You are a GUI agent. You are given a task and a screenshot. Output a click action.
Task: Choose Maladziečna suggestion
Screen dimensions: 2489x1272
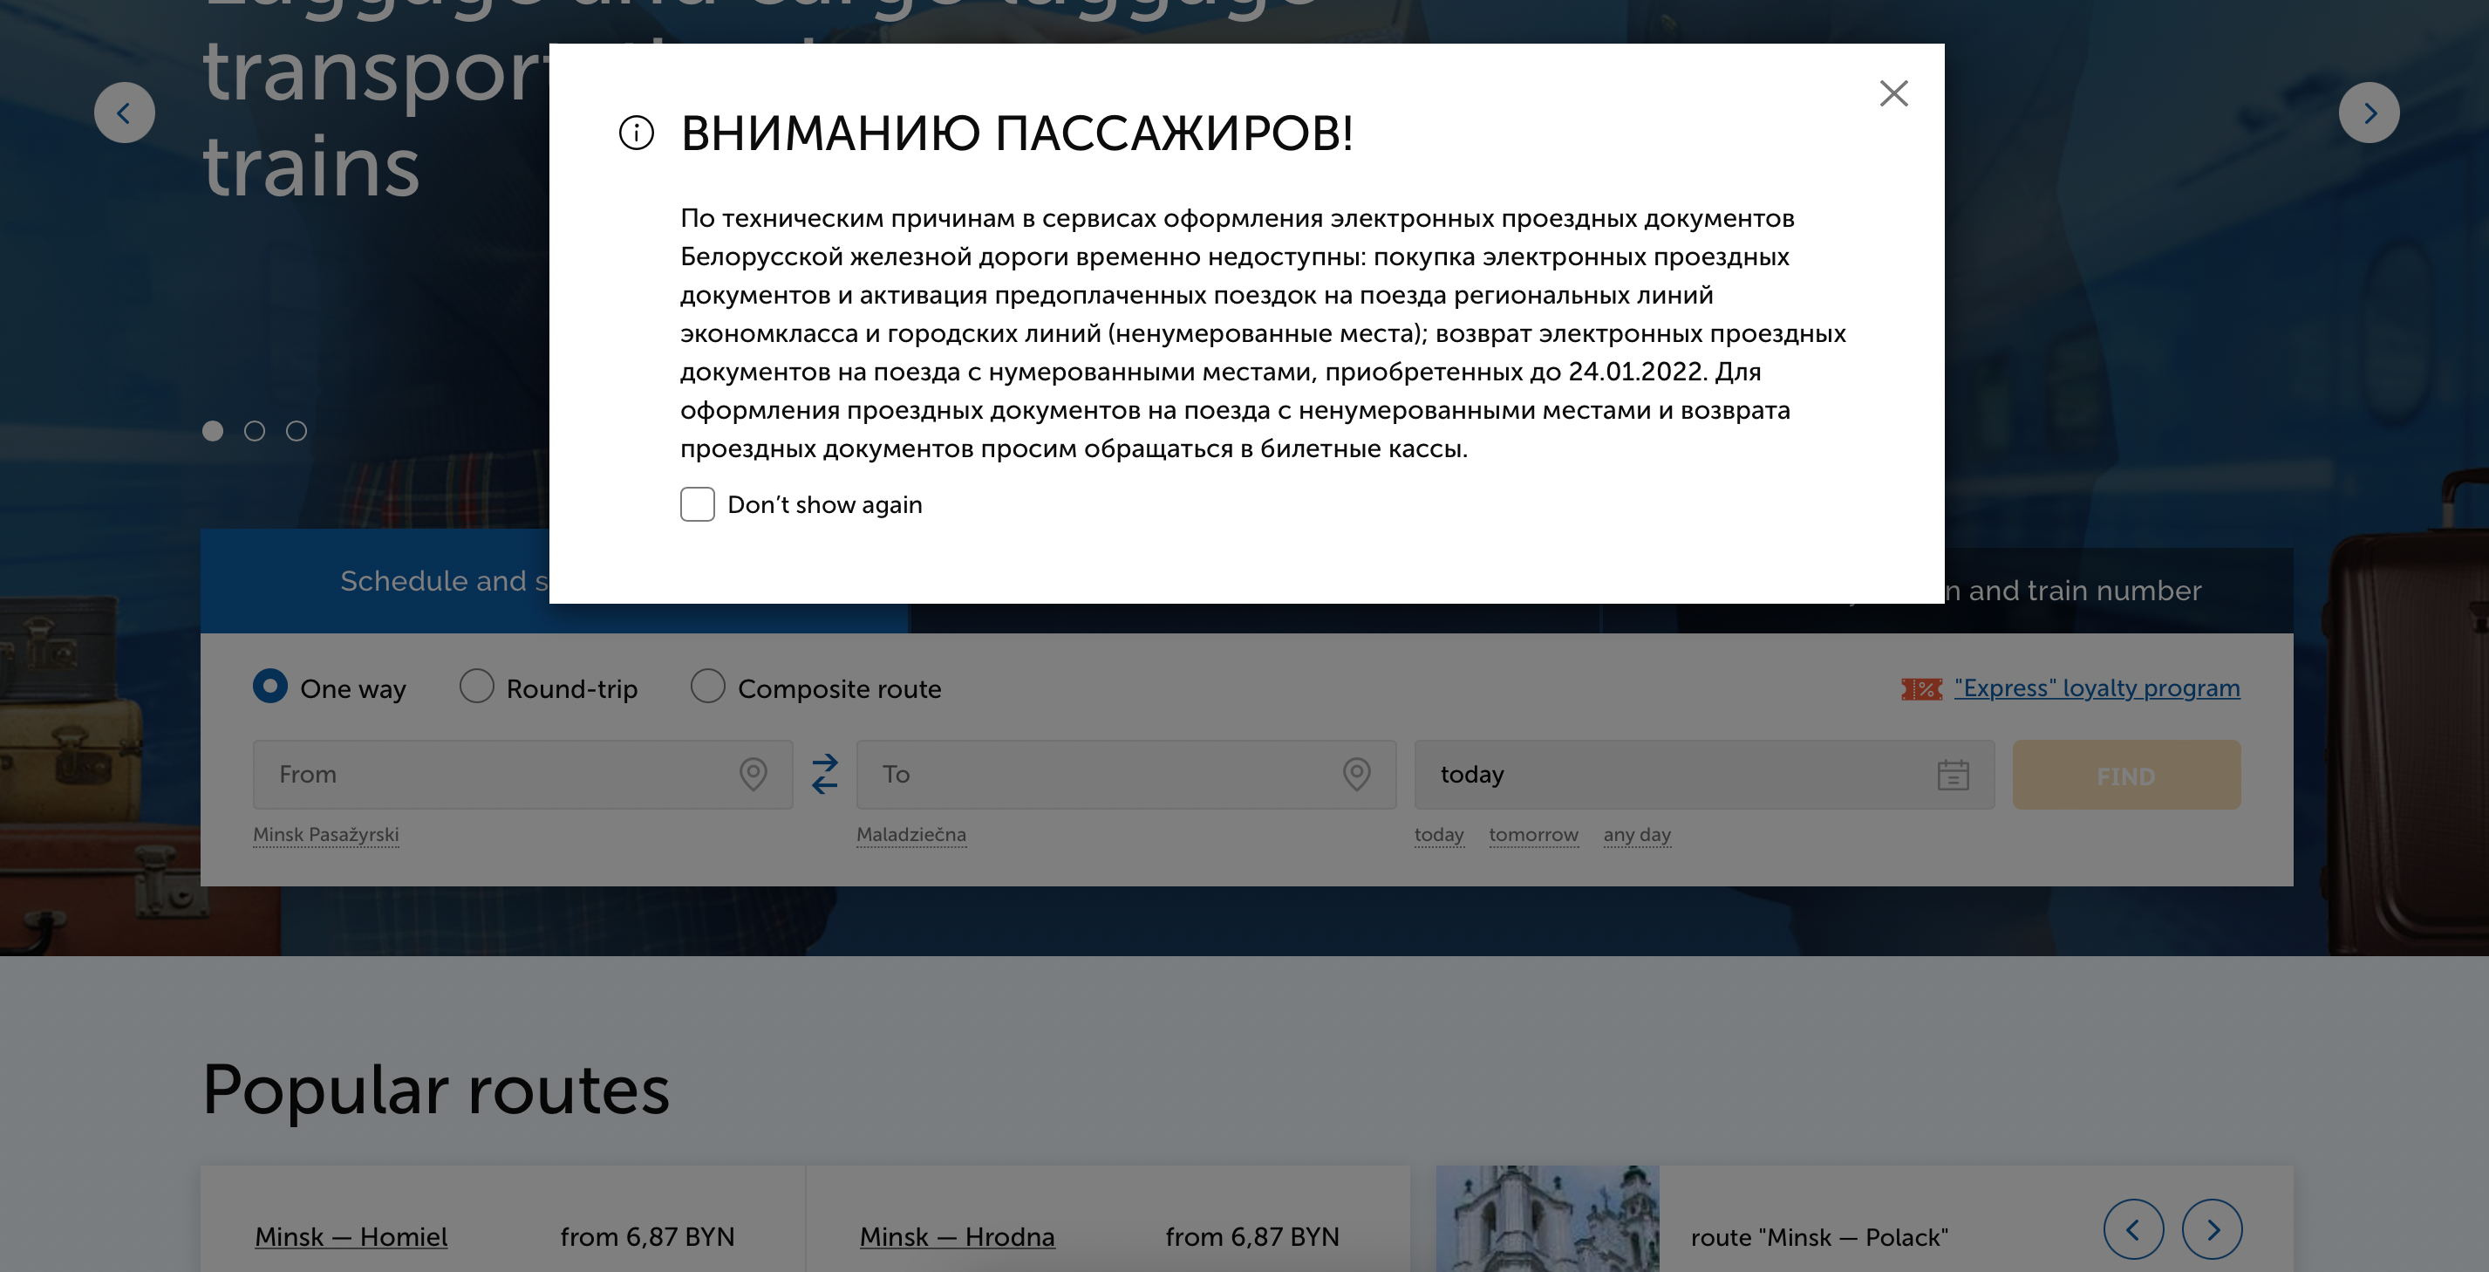tap(911, 834)
